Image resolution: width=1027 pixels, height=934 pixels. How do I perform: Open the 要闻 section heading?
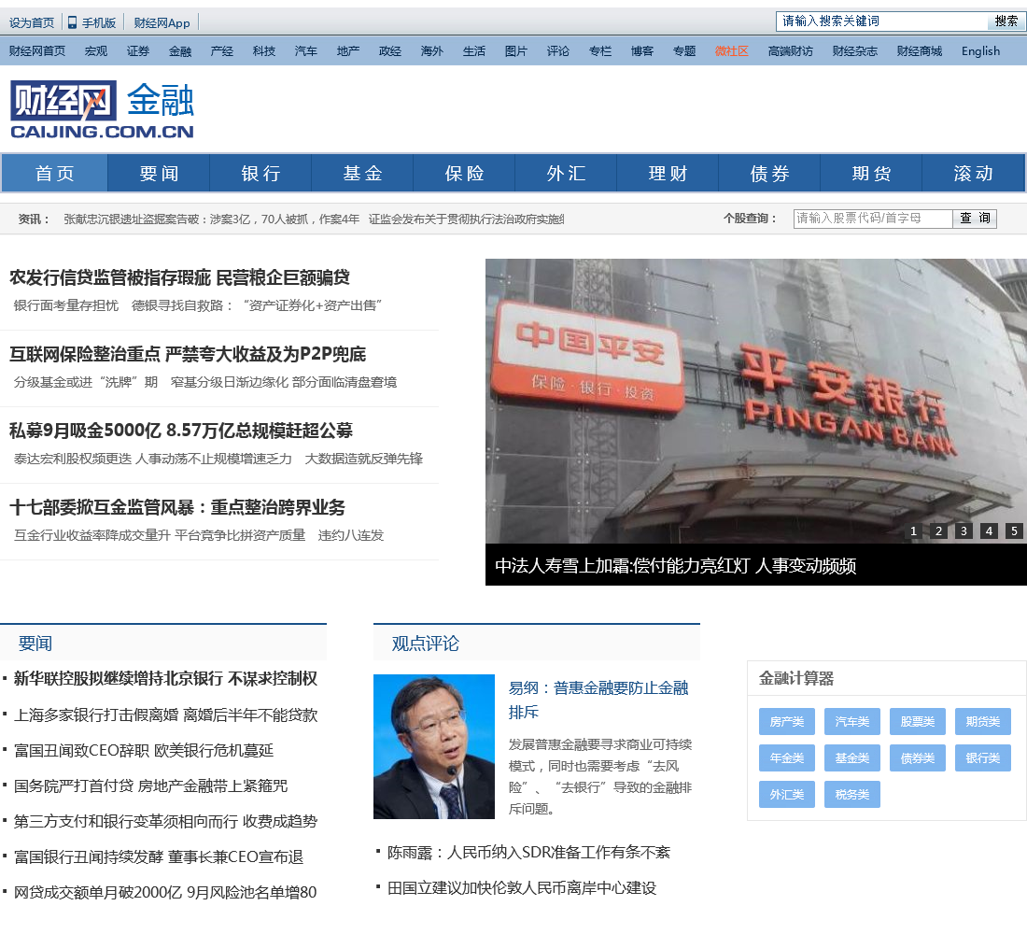[35, 644]
